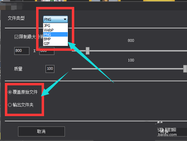Click the 取消 button

(41, 131)
